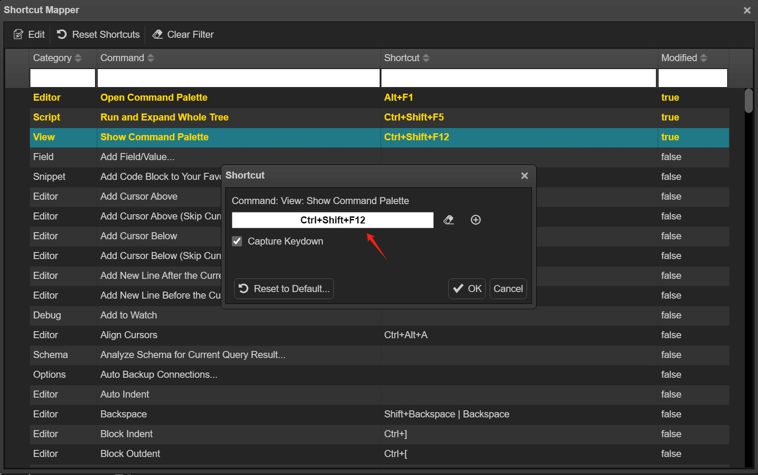Select Add New Line After the Current row
Image resolution: width=758 pixels, height=475 pixels.
[161, 276]
